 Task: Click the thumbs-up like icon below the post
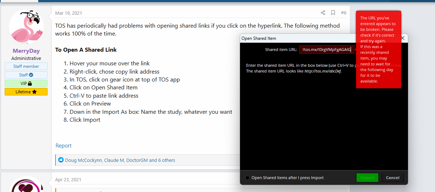(61, 160)
